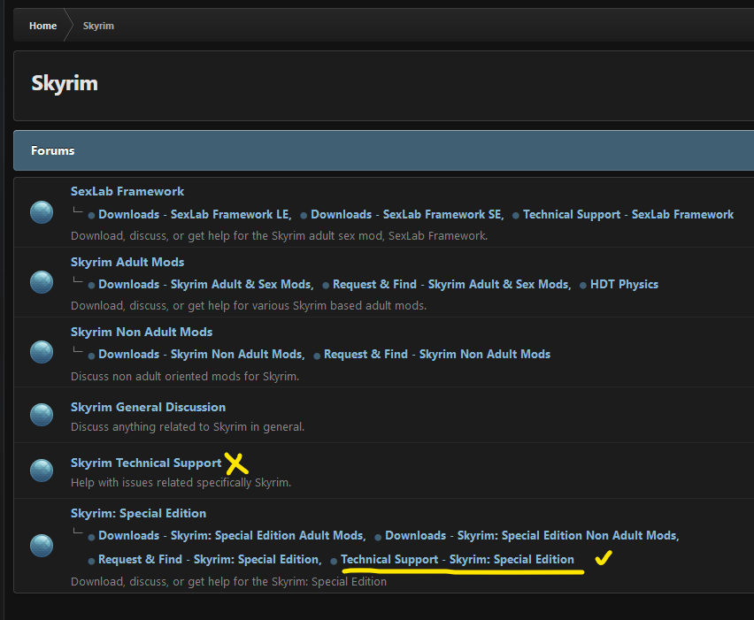
Task: Open Request & Find - Skyrim: Special Edition
Action: click(x=210, y=560)
